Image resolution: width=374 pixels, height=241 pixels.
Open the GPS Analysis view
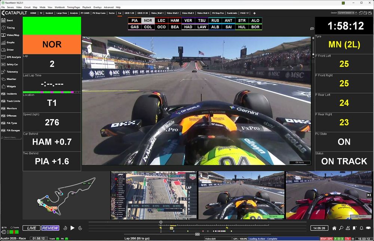point(12,57)
